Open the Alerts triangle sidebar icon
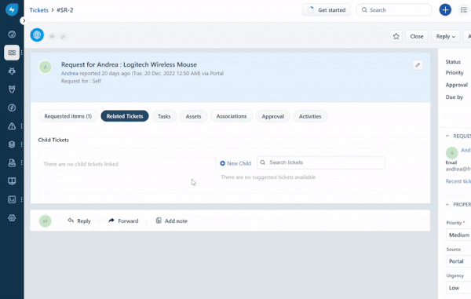The image size is (471, 299). (x=12, y=126)
